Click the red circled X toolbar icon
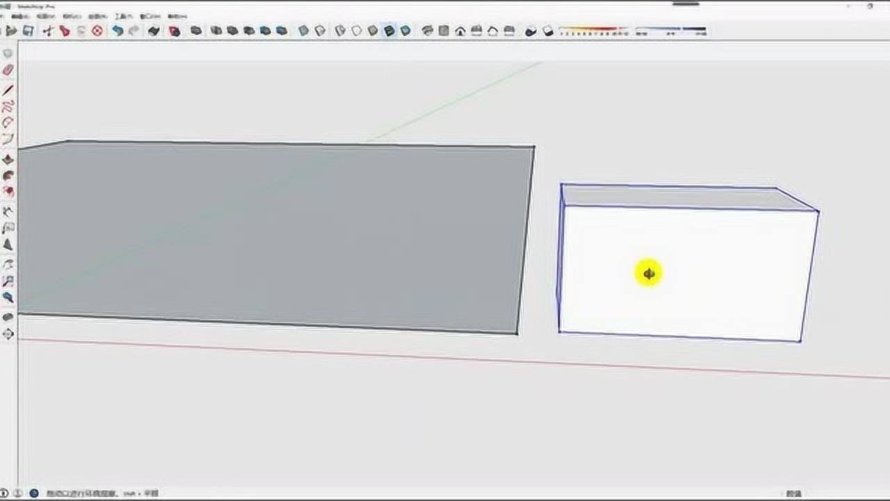 [x=97, y=31]
